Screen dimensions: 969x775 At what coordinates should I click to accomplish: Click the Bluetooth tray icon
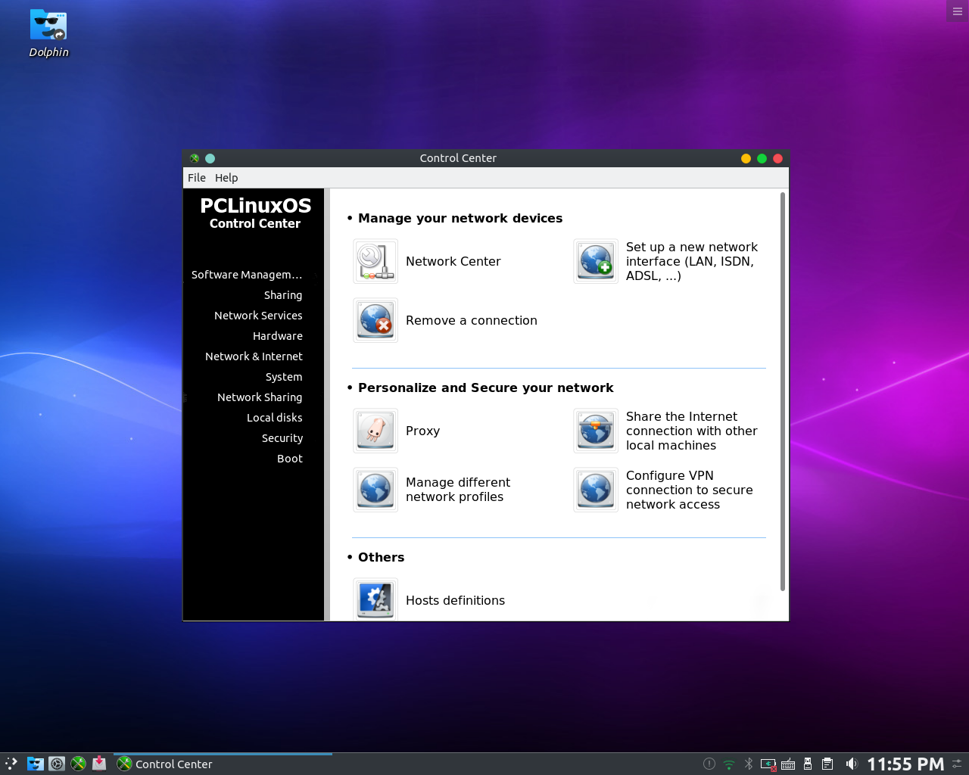click(749, 764)
